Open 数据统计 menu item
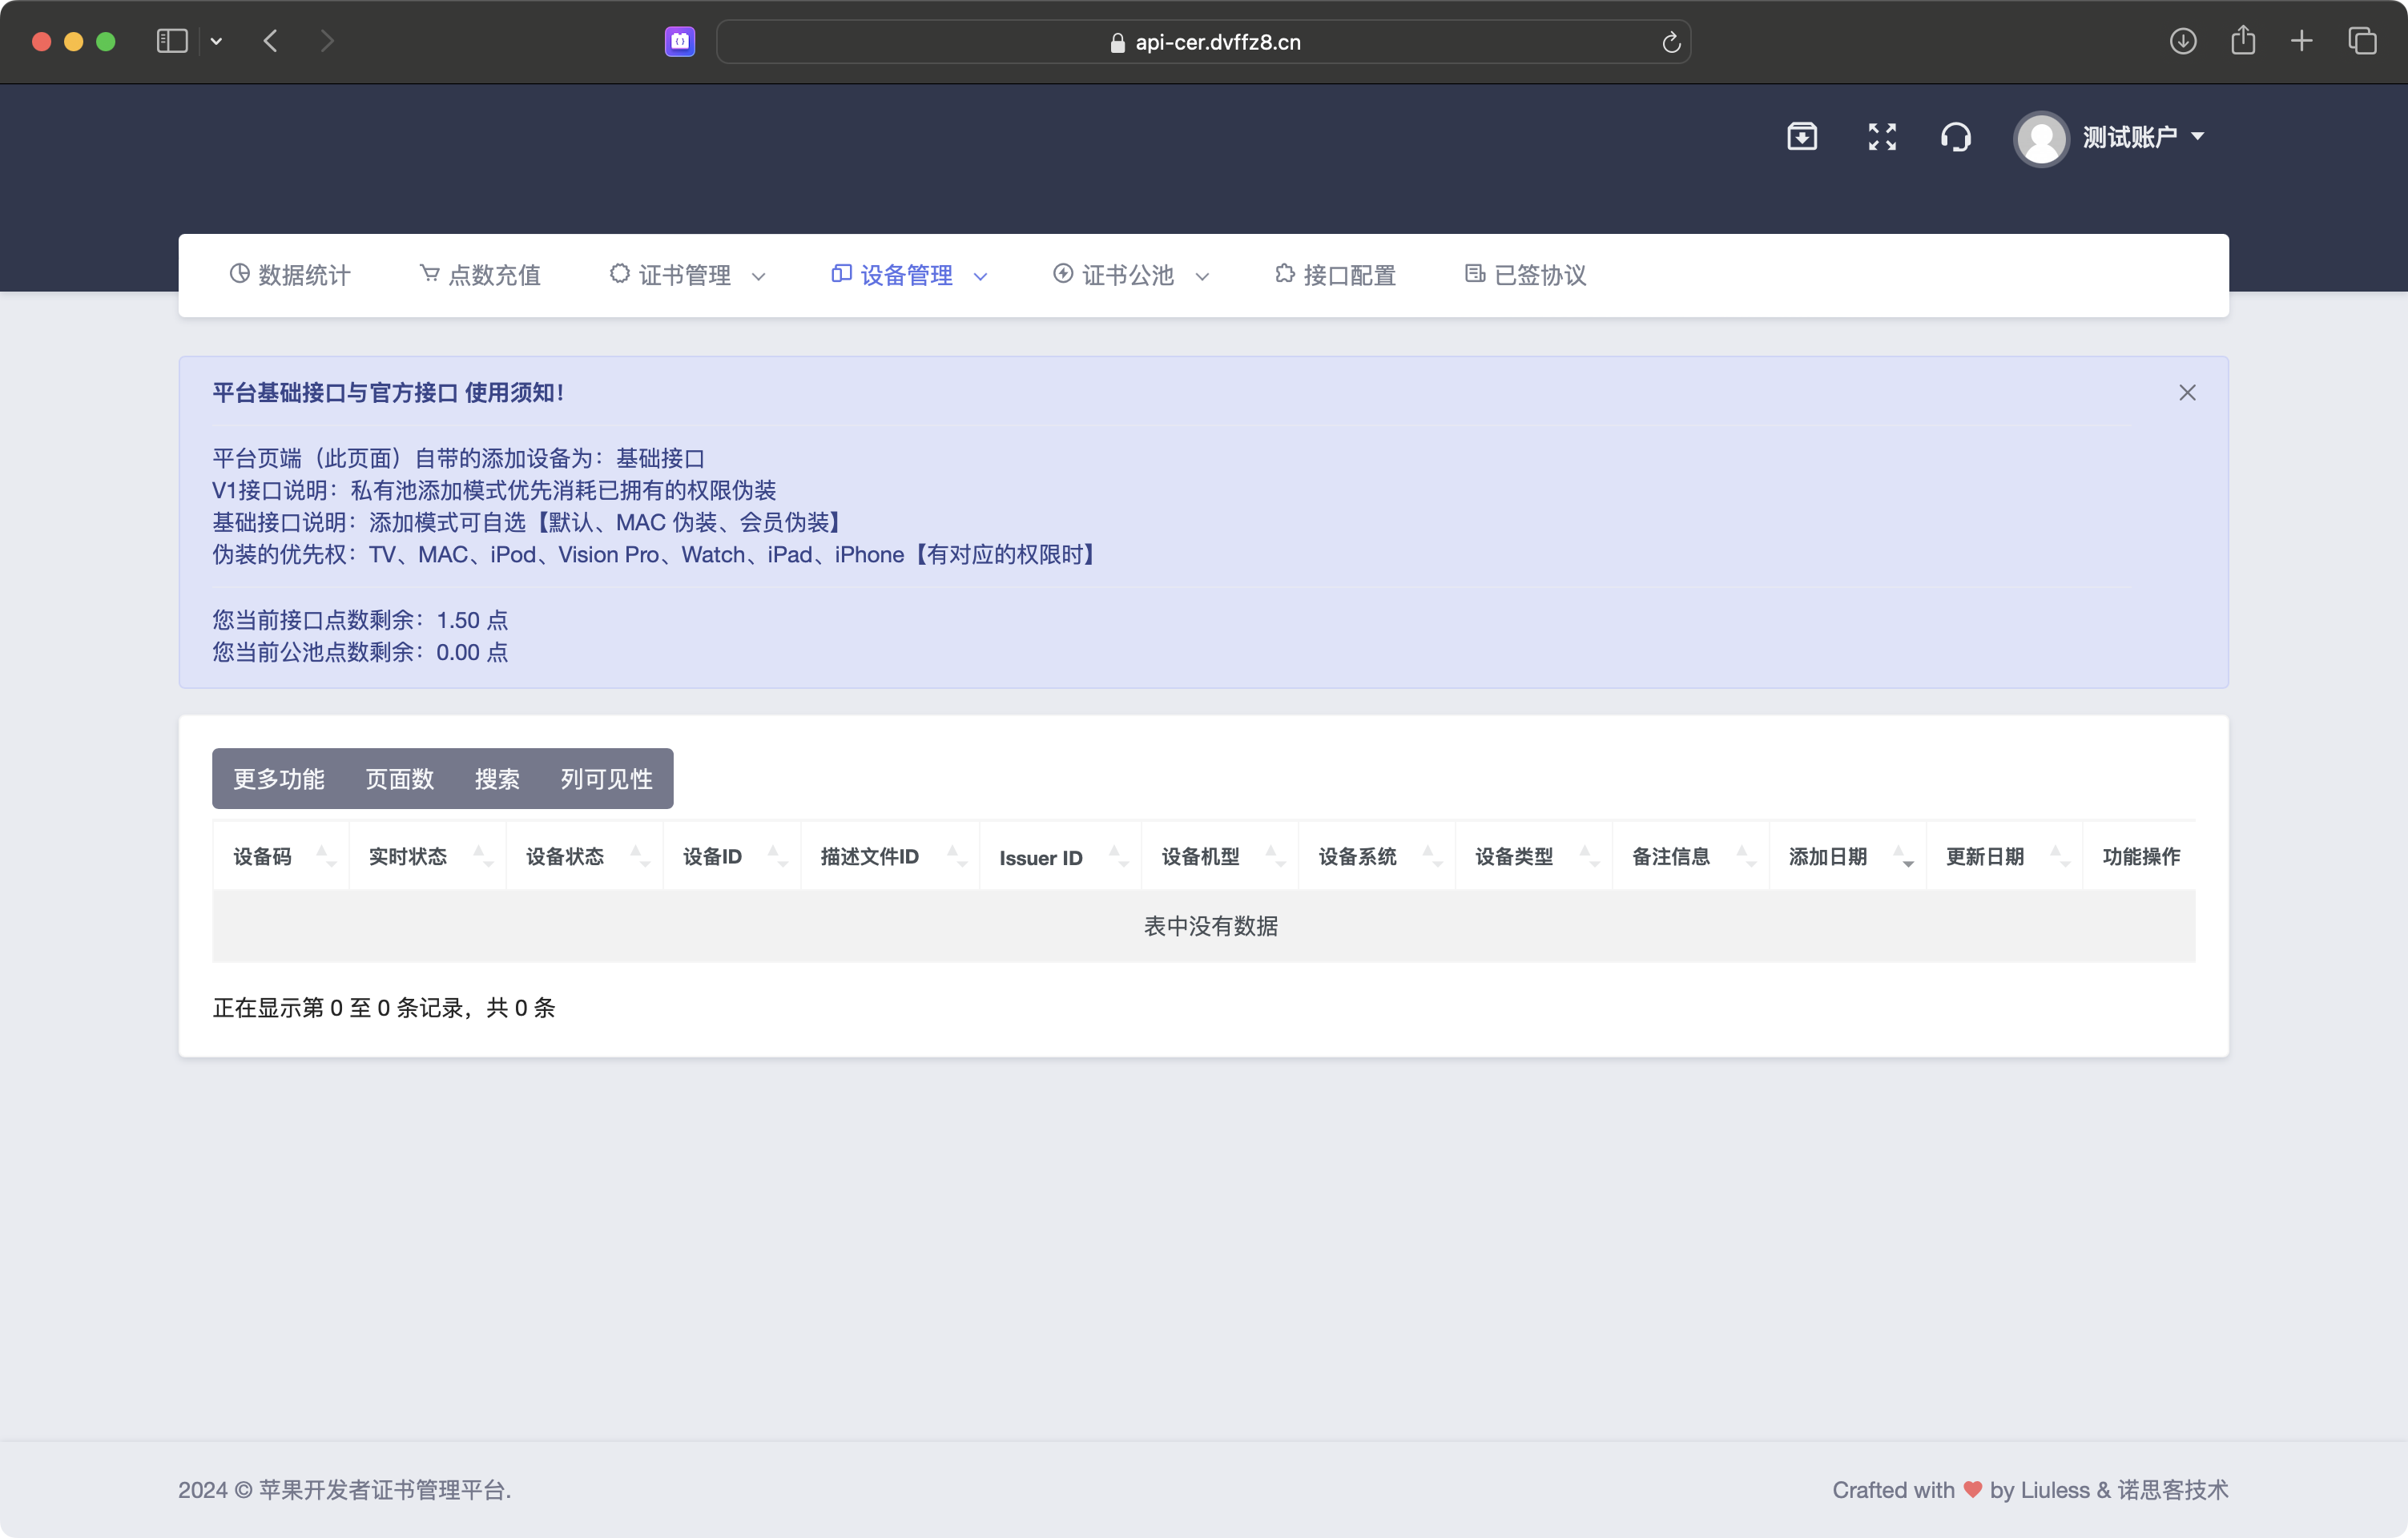This screenshot has height=1538, width=2408. [x=290, y=275]
